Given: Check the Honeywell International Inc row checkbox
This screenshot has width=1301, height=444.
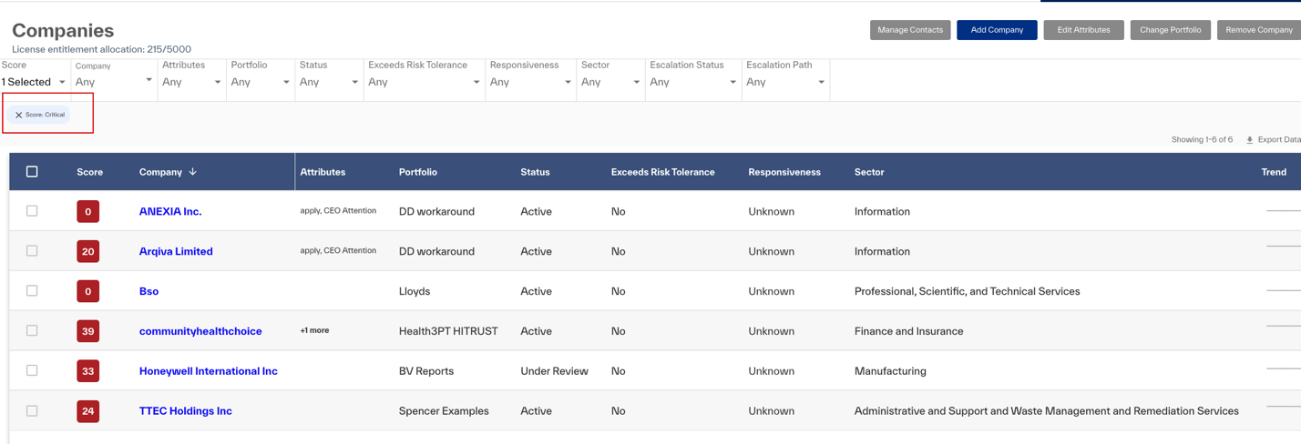Looking at the screenshot, I should pyautogui.click(x=32, y=371).
